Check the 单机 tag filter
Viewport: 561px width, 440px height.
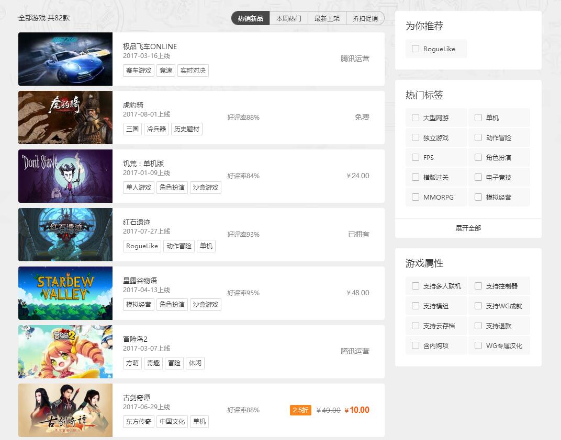coord(478,117)
